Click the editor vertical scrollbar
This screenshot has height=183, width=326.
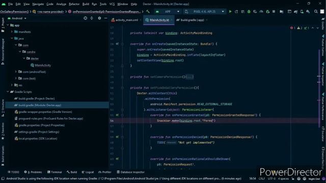point(319,88)
